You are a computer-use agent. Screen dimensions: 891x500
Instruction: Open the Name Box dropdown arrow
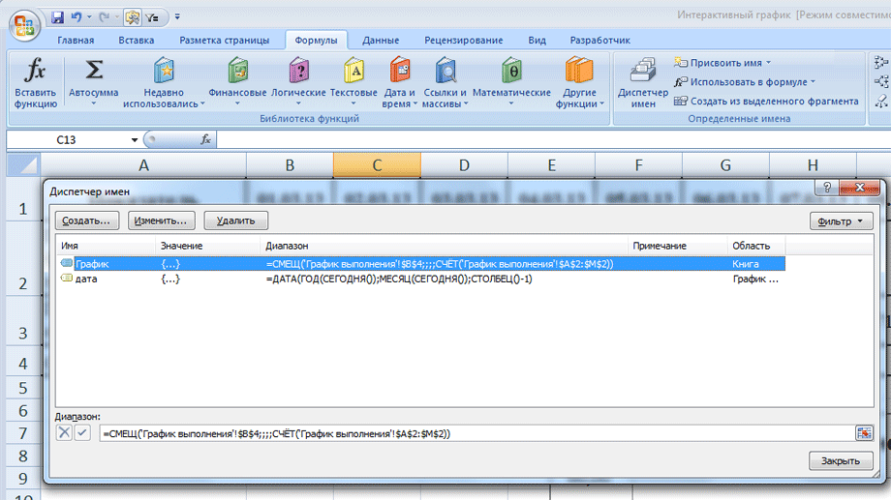[x=135, y=140]
